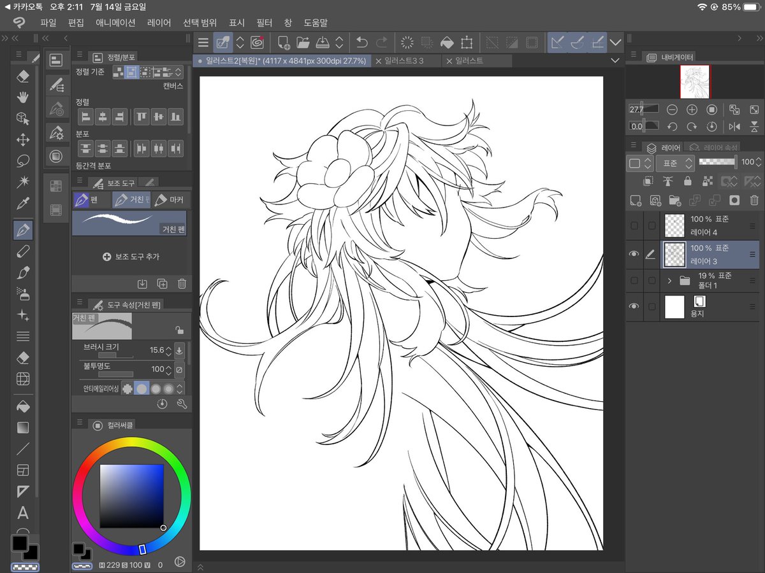Open canvas tab list chevron
Image resolution: width=765 pixels, height=573 pixels.
(x=615, y=60)
